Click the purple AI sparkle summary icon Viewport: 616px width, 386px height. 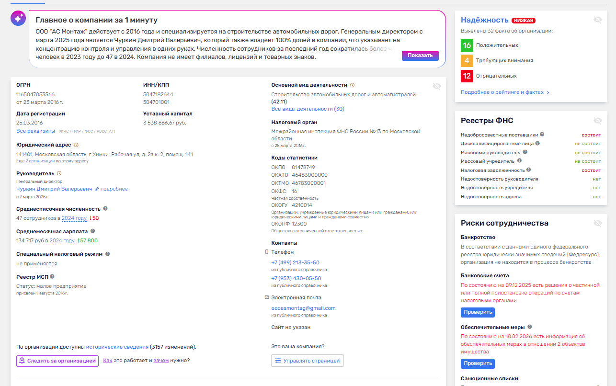pyautogui.click(x=18, y=18)
